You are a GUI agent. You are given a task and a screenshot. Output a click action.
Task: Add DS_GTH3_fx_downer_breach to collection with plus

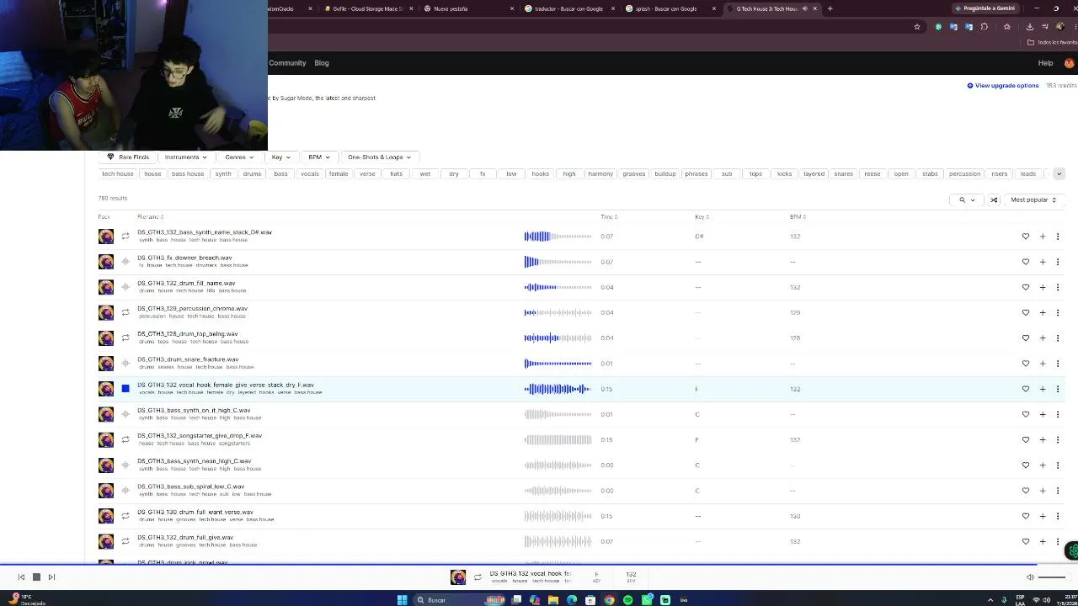pos(1042,262)
